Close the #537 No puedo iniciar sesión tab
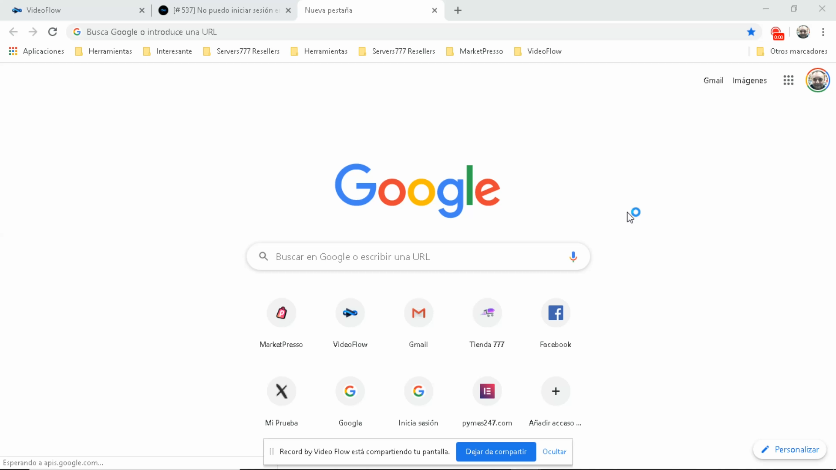This screenshot has height=470, width=836. coord(288,10)
